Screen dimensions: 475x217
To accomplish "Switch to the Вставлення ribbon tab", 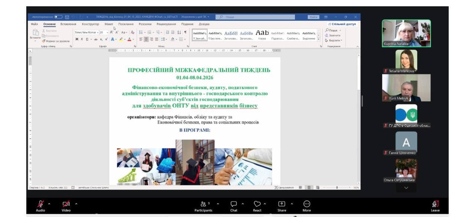I will [68, 24].
